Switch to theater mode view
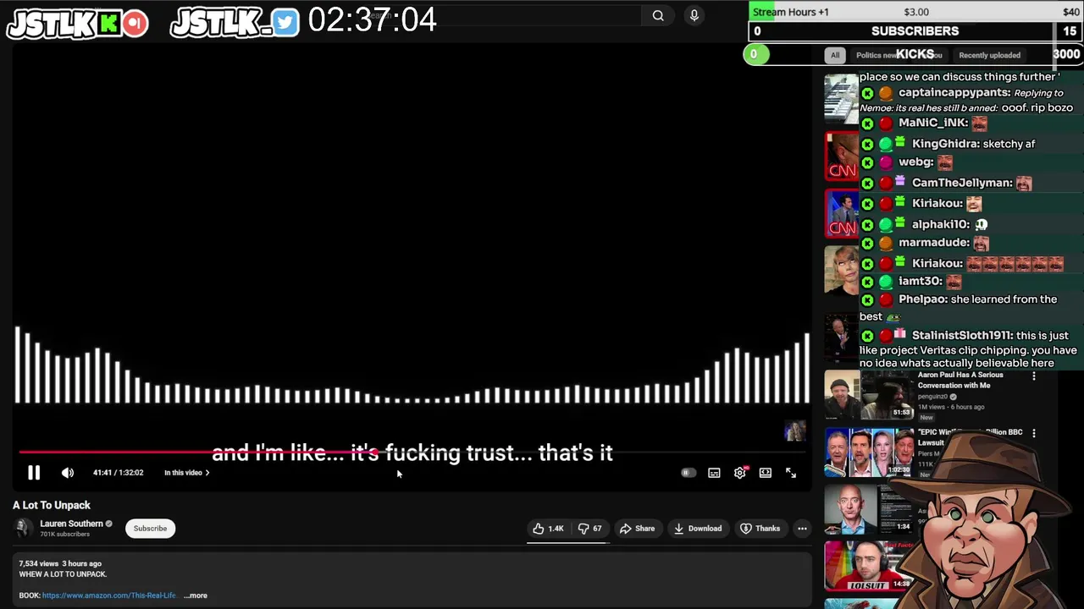The width and height of the screenshot is (1084, 609). click(766, 473)
